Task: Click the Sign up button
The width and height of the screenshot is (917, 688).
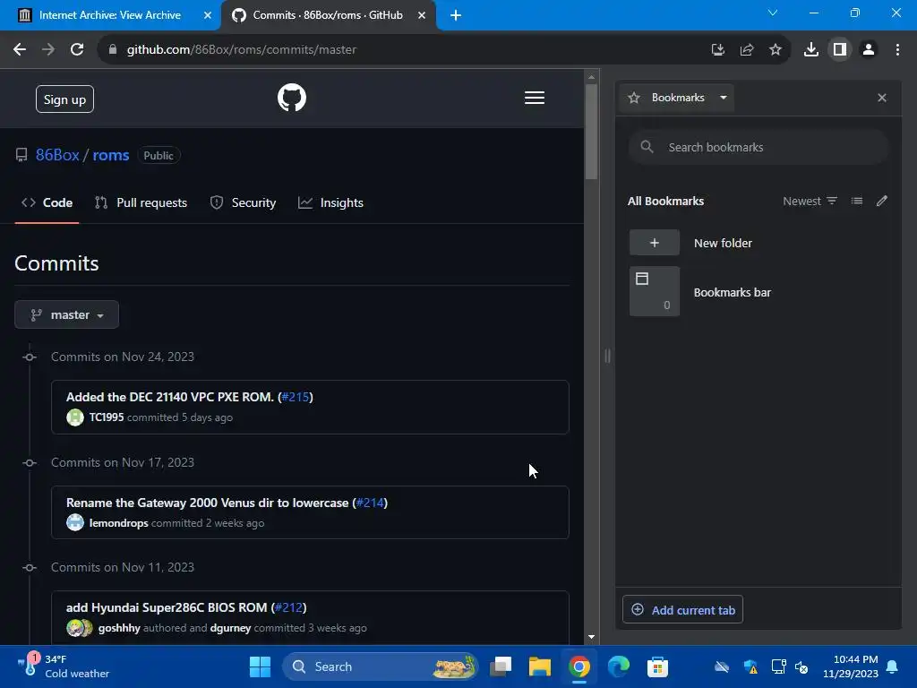Action: coord(64,99)
